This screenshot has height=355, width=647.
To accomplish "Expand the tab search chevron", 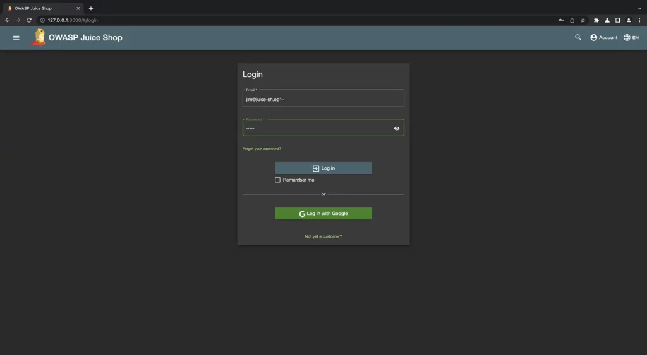I will click(639, 8).
